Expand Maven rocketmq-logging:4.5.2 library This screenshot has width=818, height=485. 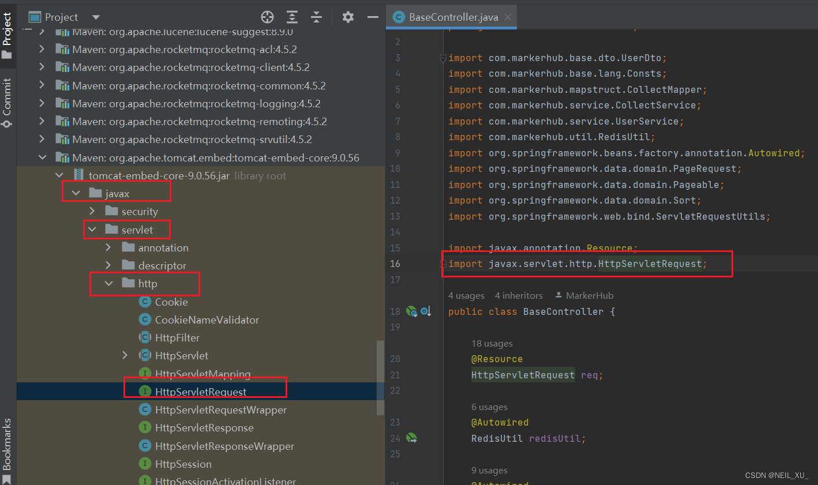(42, 103)
